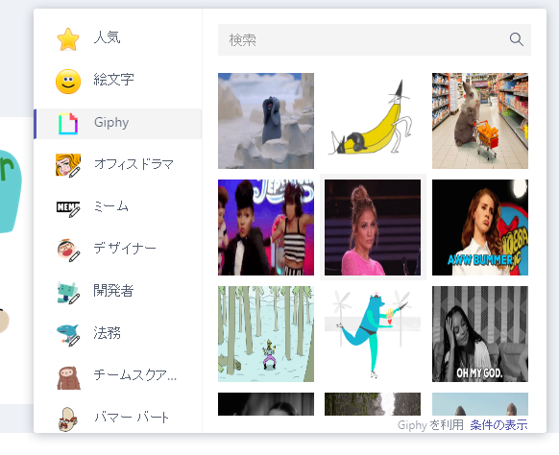This screenshot has height=455, width=559.
Task: Open the チームスクア... category label
Action: click(x=134, y=374)
